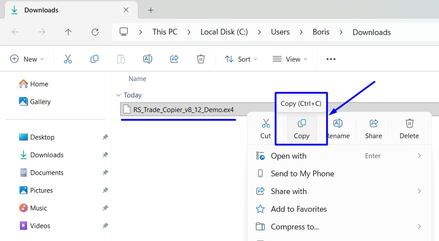This screenshot has width=439, height=241.
Task: Click the toolbar Delete trash icon
Action: click(x=201, y=59)
